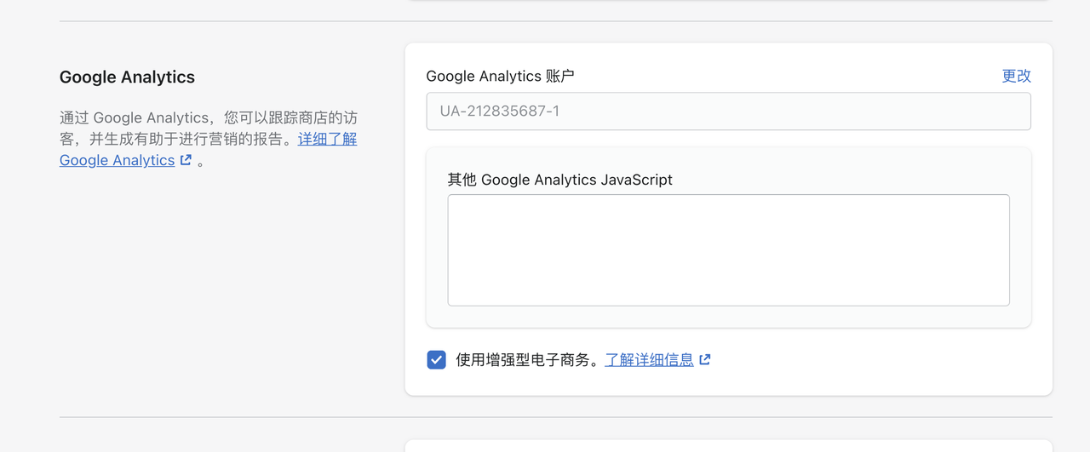The image size is (1090, 452).
Task: Click the underlined Google Analytics text below description
Action: pos(117,160)
